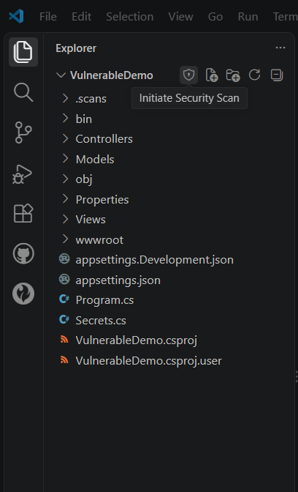Open Explorer more actions ellipsis
Image resolution: width=298 pixels, height=492 pixels.
coord(280,48)
